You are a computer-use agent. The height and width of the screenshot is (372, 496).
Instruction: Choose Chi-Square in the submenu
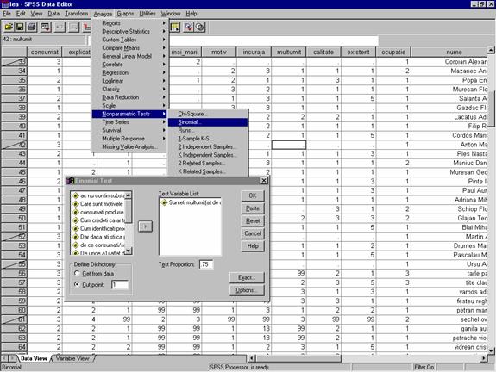pyautogui.click(x=208, y=114)
